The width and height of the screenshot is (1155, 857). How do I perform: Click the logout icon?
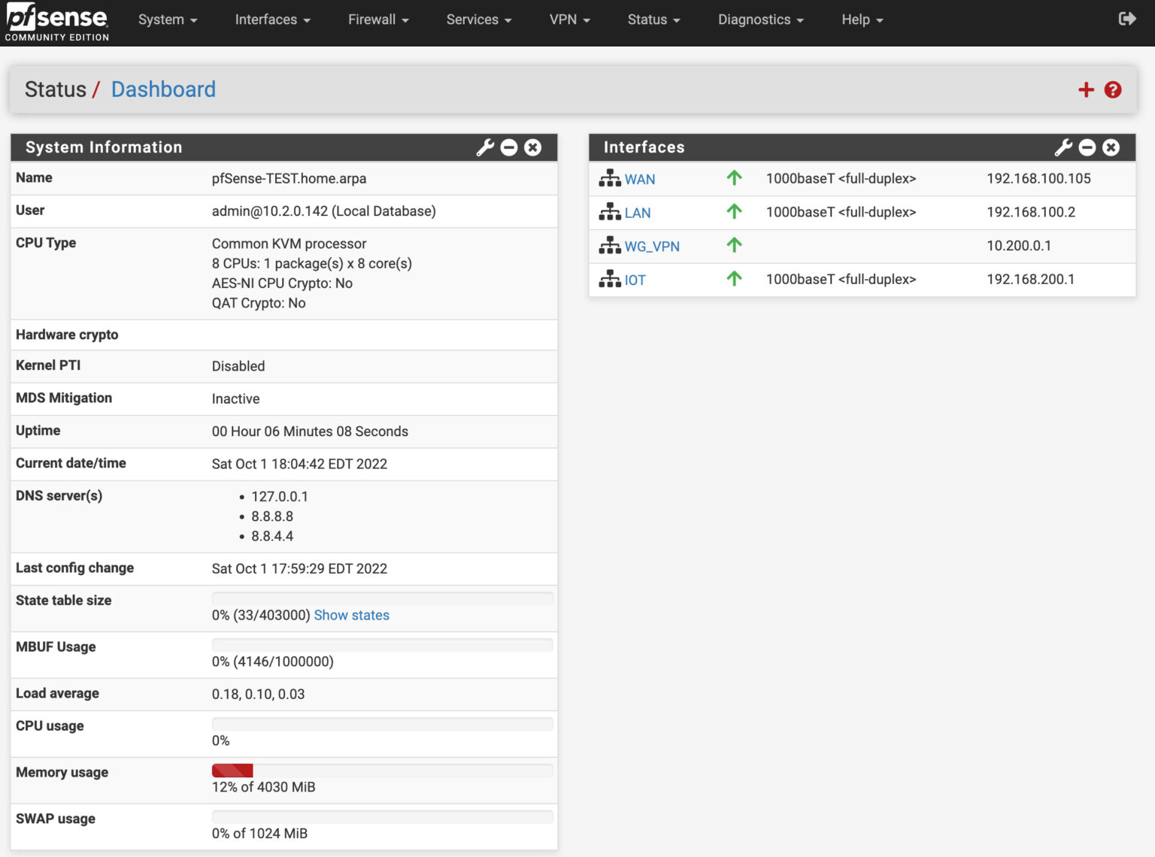(1127, 18)
